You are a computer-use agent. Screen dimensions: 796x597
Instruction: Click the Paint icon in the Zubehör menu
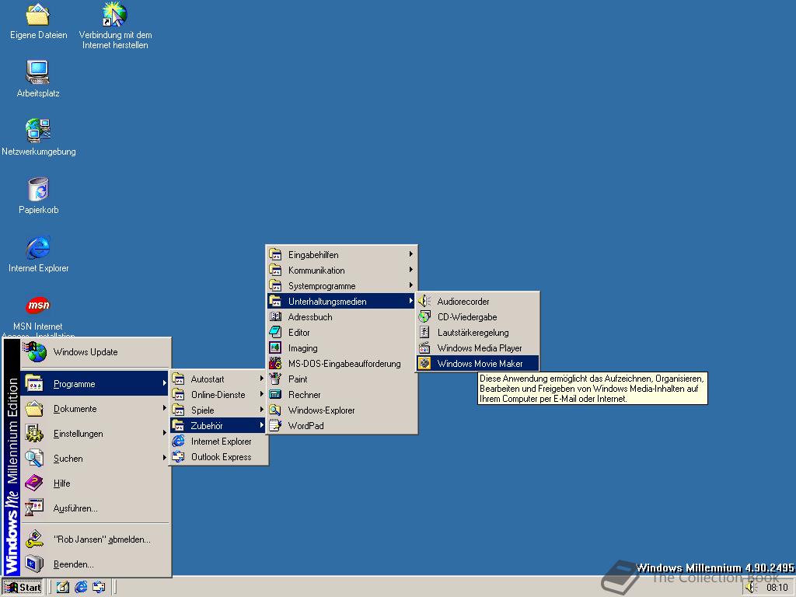tap(275, 379)
